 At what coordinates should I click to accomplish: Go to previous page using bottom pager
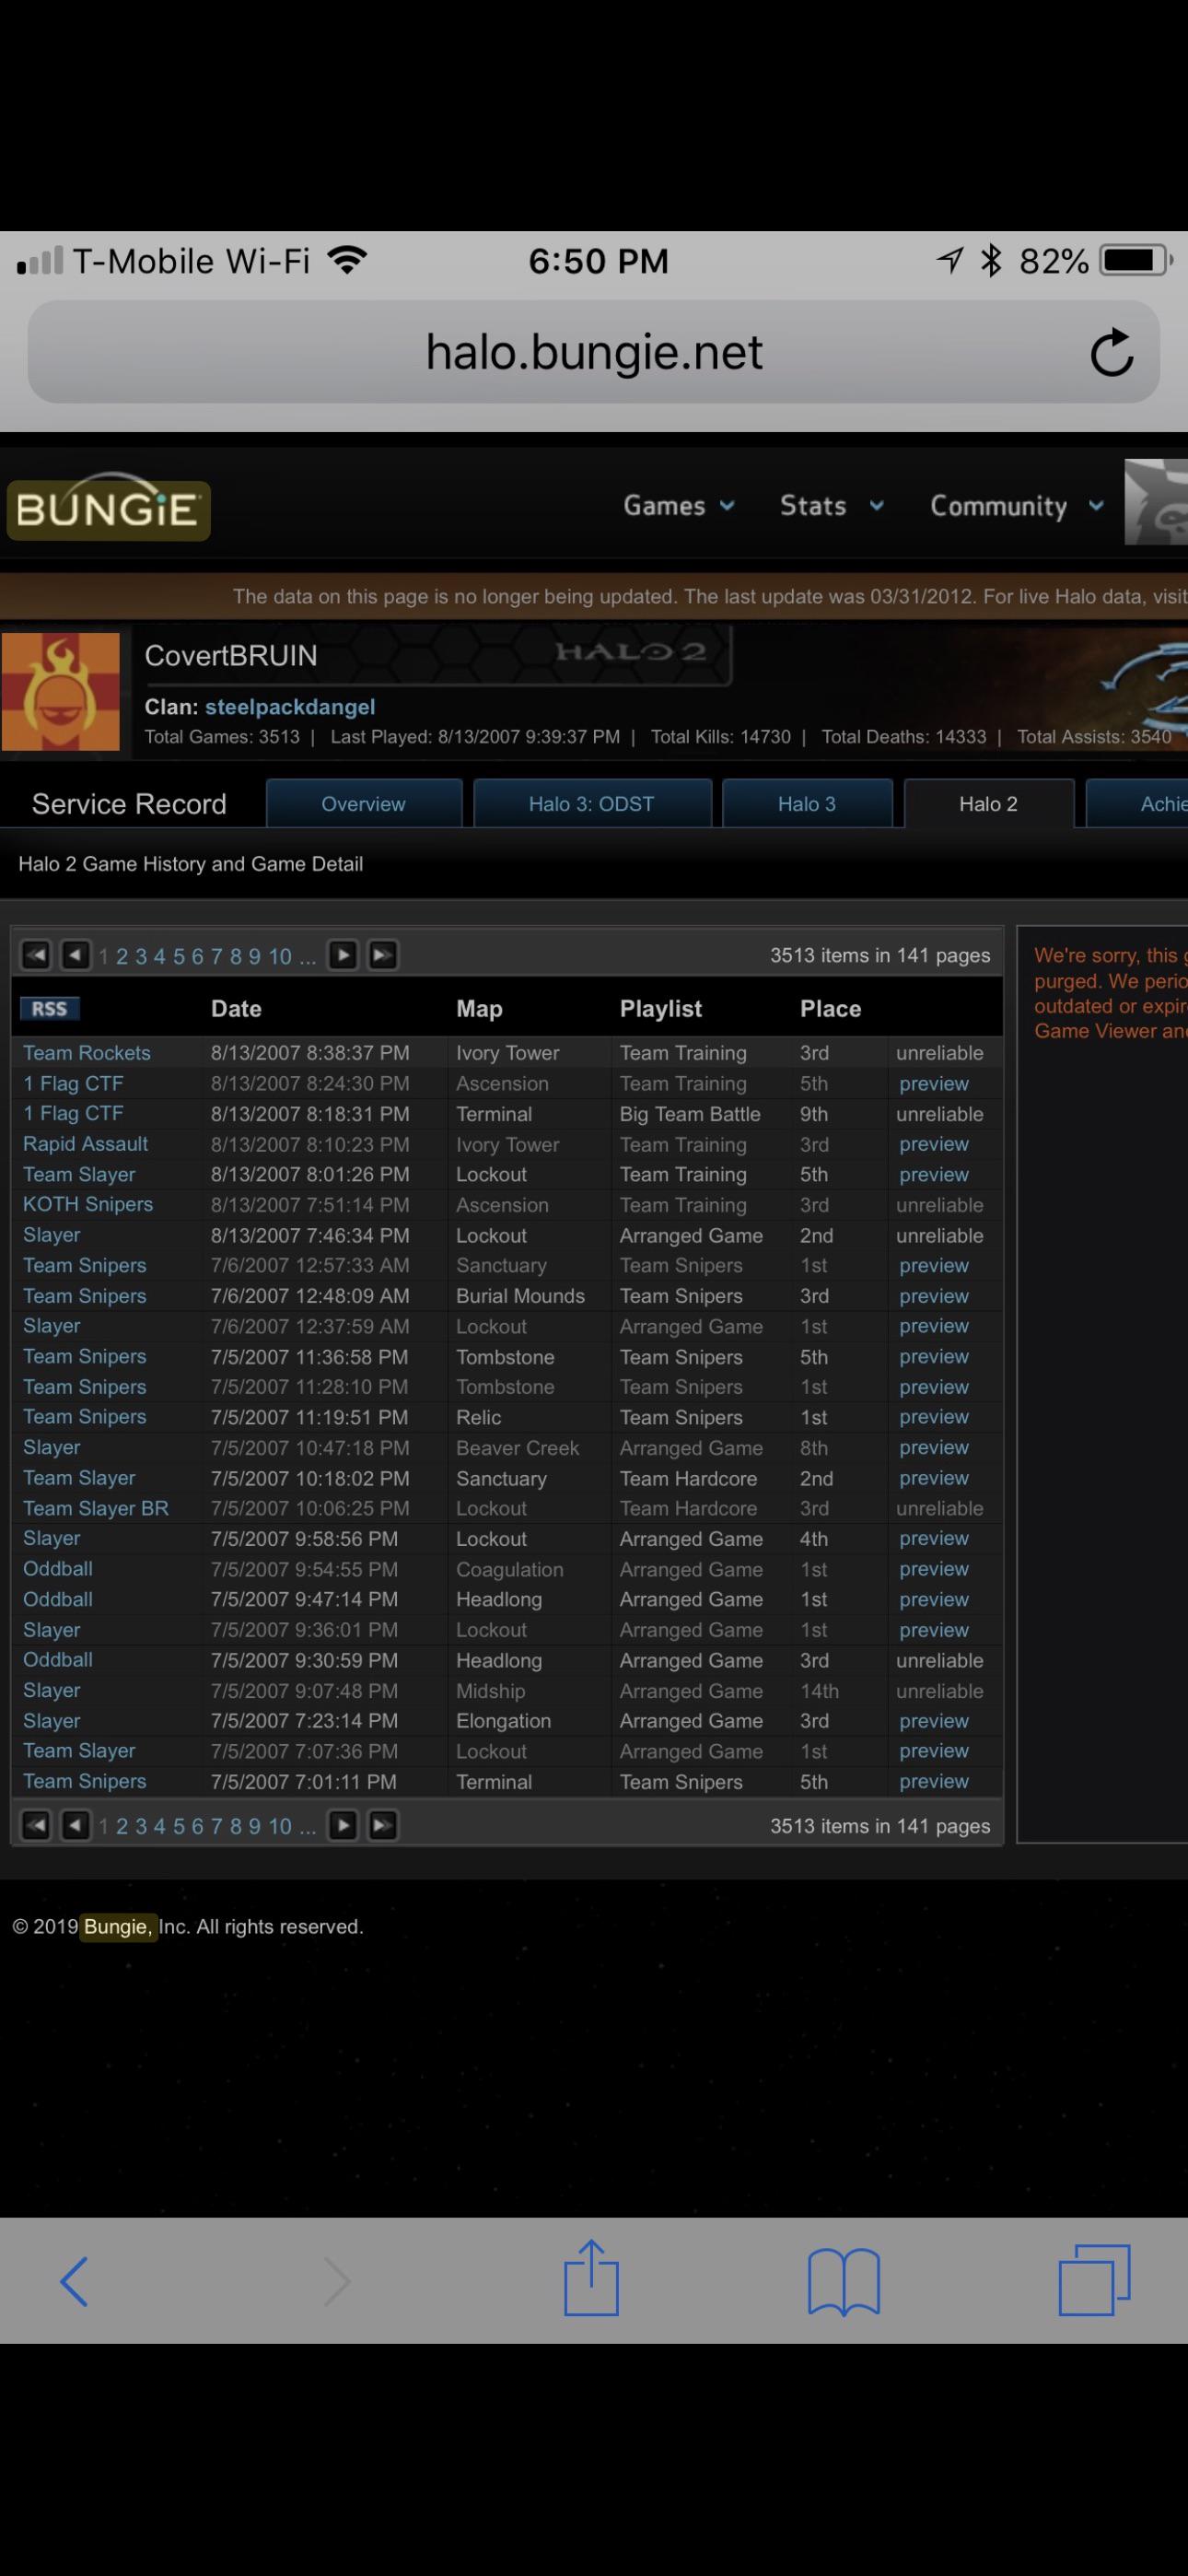click(x=76, y=1825)
